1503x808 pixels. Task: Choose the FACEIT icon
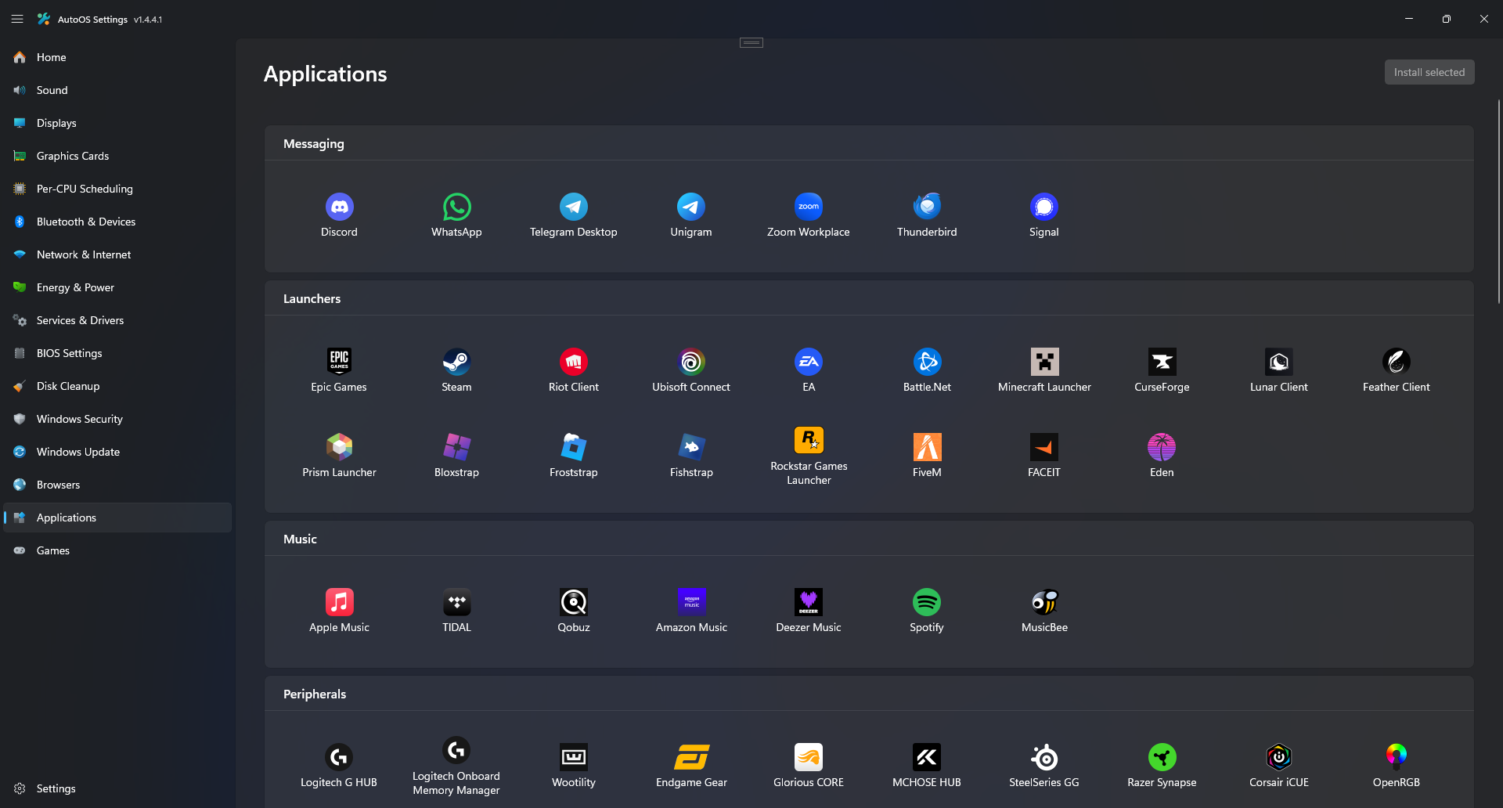1044,447
